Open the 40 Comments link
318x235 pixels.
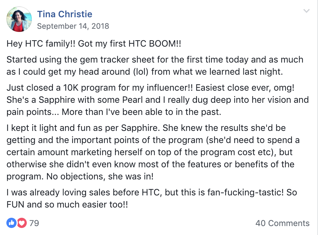[x=282, y=223]
